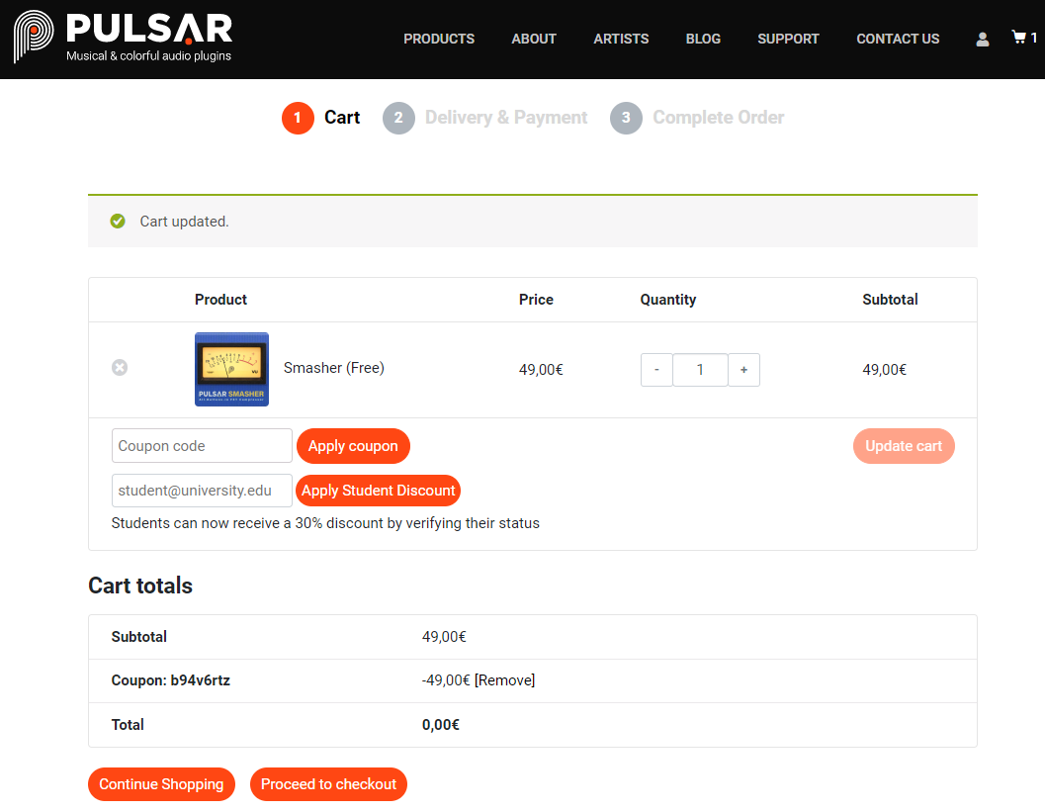Screen dimensions: 1045x811
Task: Open the user account icon
Action: tap(982, 40)
